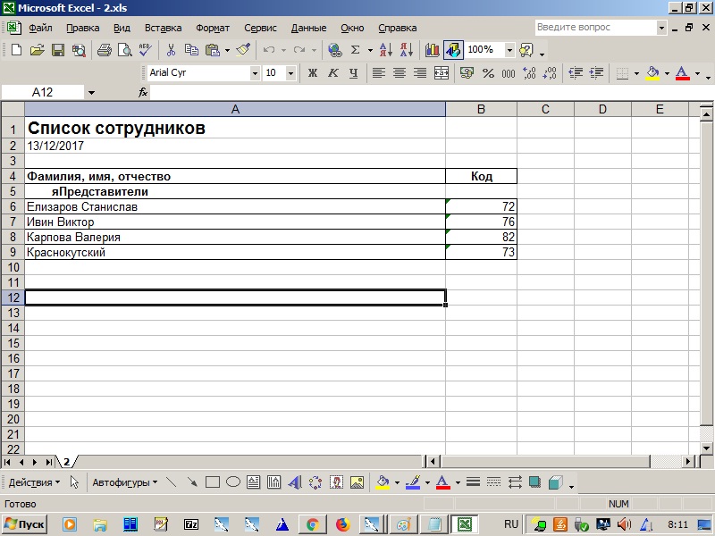The height and width of the screenshot is (536, 715).
Task: Expand the zoom 100% dropdown
Action: (x=509, y=50)
